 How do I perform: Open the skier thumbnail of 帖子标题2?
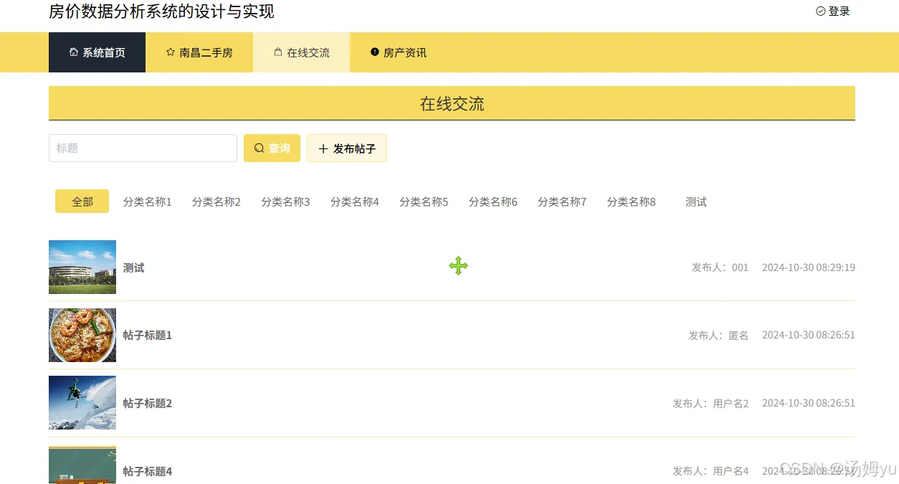click(x=82, y=403)
